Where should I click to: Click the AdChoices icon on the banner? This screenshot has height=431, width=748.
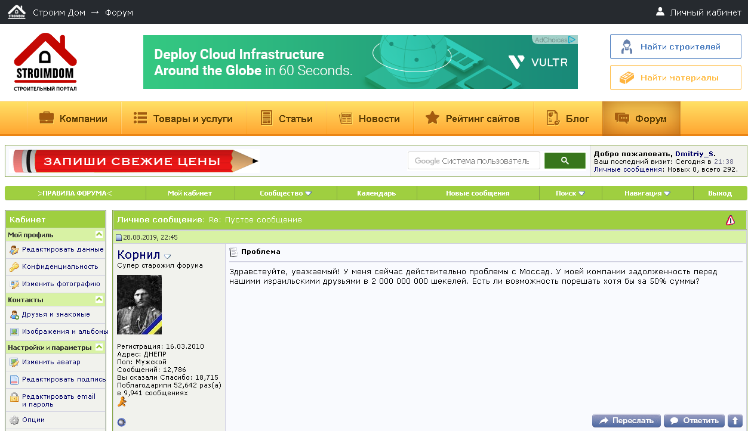coord(572,40)
